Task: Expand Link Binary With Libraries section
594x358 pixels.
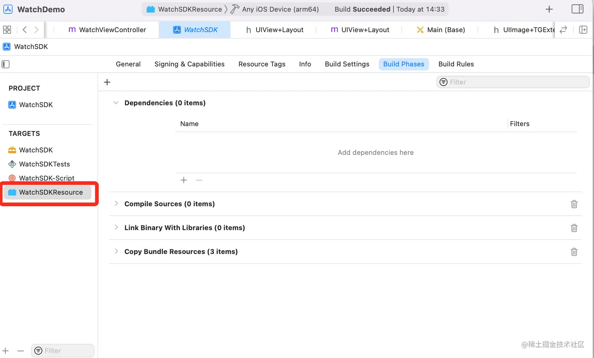Action: point(116,227)
